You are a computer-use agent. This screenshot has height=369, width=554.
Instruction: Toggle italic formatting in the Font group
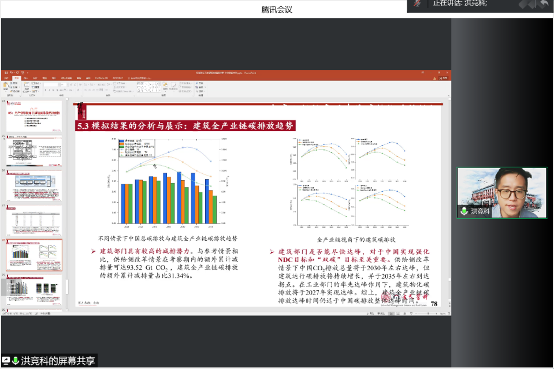[50, 90]
